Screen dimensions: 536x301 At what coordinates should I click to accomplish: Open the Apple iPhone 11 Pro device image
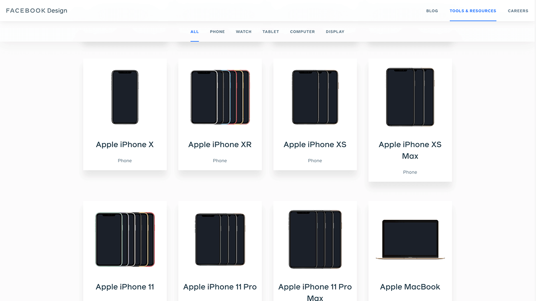(220, 240)
